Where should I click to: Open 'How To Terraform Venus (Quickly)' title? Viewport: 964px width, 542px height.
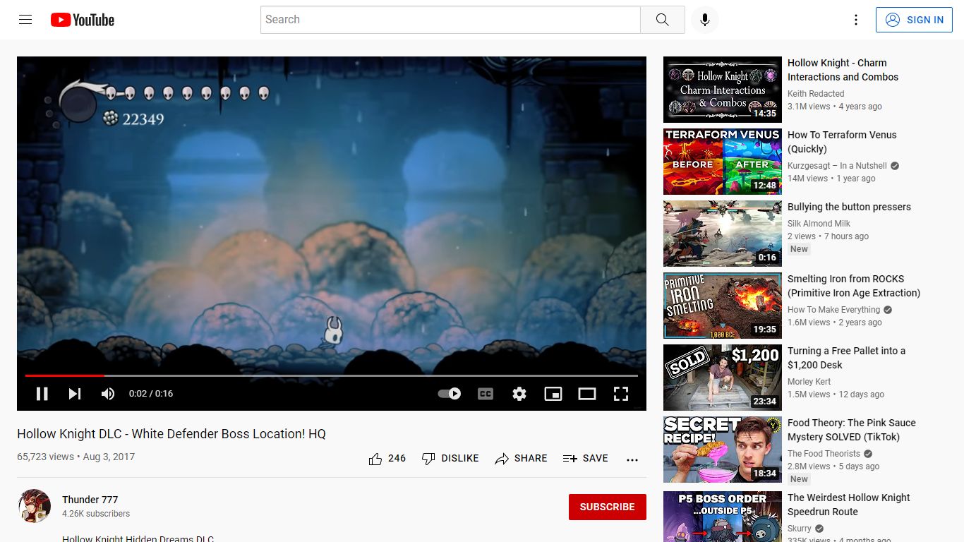[842, 142]
